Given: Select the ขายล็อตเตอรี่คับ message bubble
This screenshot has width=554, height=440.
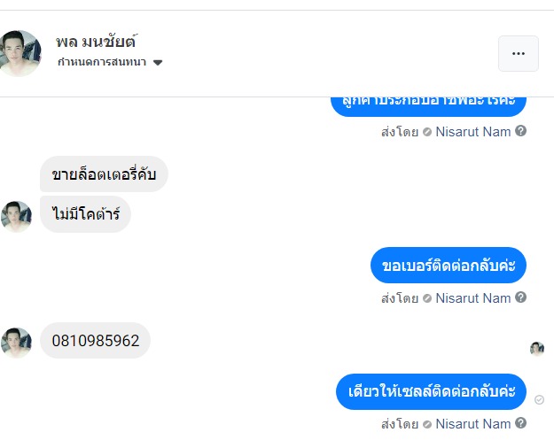Looking at the screenshot, I should click(104, 174).
